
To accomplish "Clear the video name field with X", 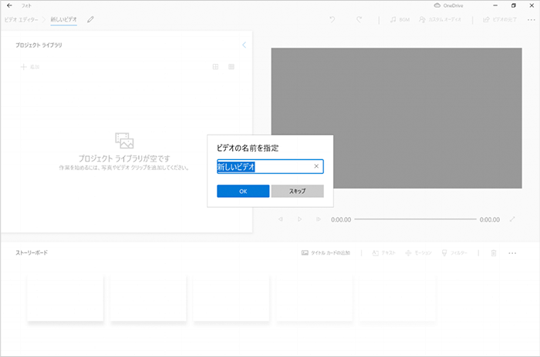I will pyautogui.click(x=316, y=166).
